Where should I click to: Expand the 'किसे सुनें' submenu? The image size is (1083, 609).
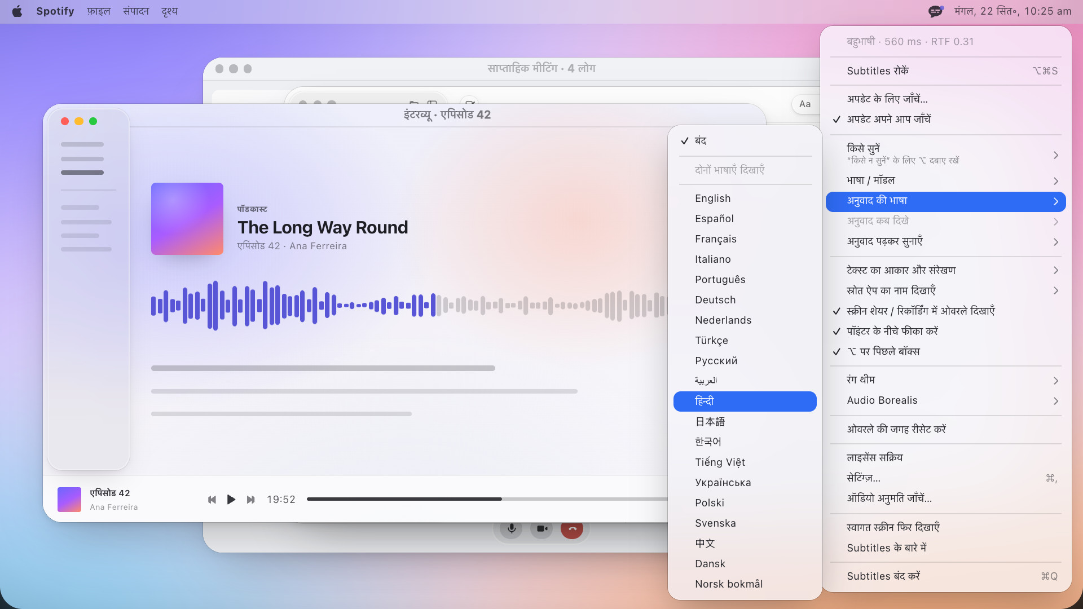[x=946, y=155]
